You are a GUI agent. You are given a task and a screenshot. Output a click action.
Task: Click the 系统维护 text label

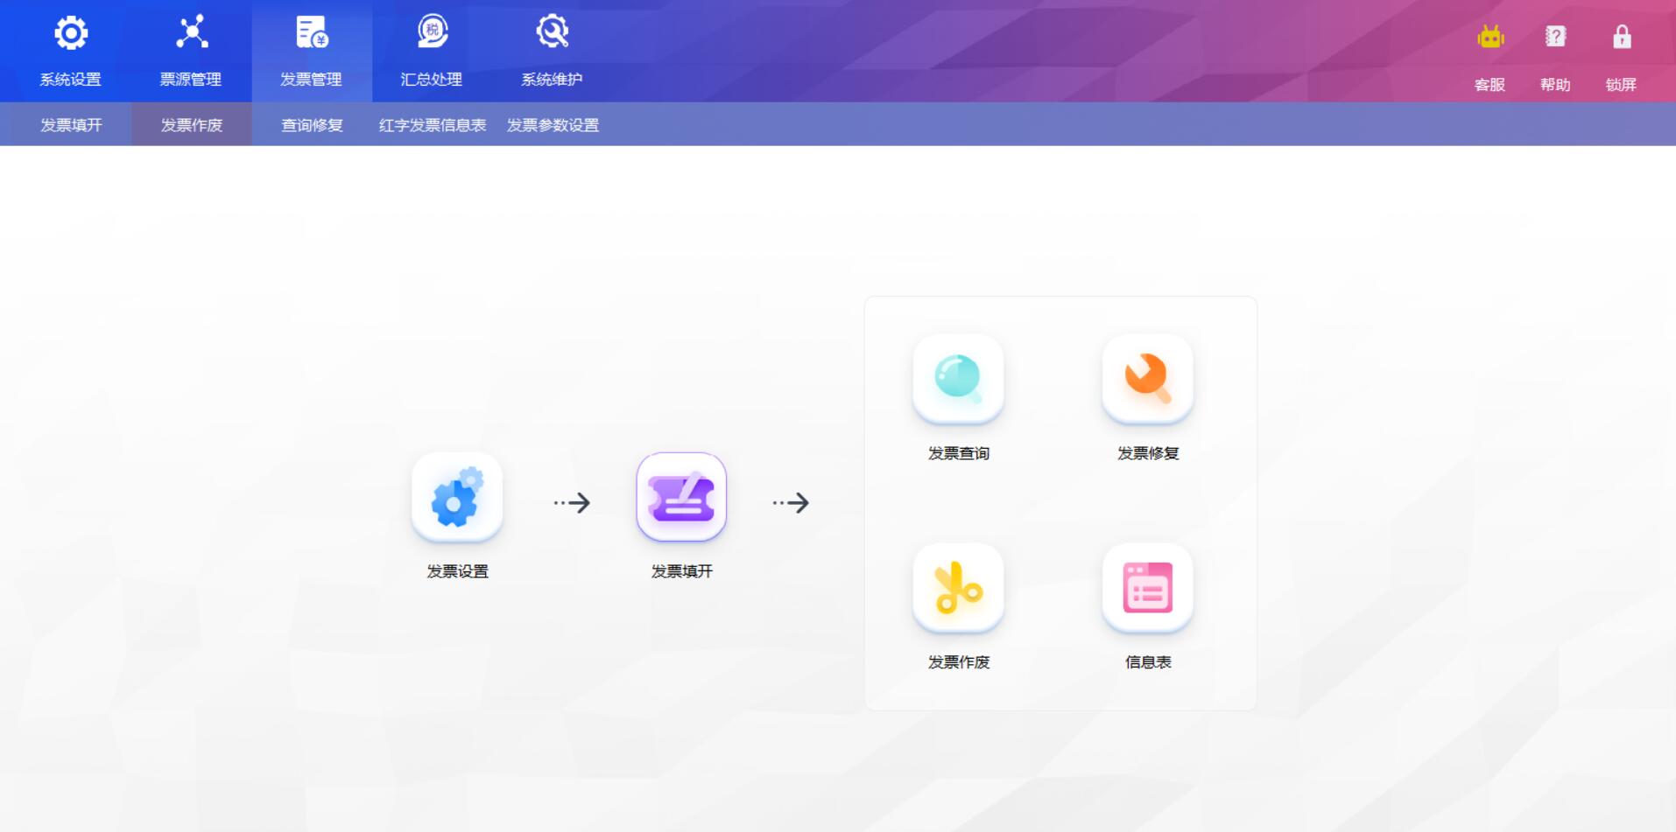552,80
